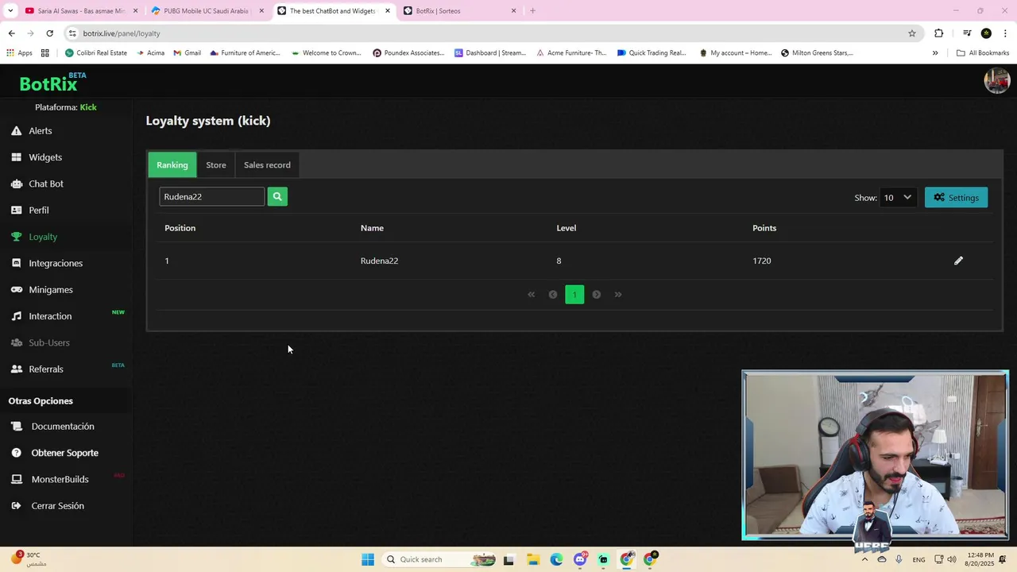Image resolution: width=1017 pixels, height=572 pixels.
Task: Open Colibri Real Estate bookmark
Action: (96, 53)
